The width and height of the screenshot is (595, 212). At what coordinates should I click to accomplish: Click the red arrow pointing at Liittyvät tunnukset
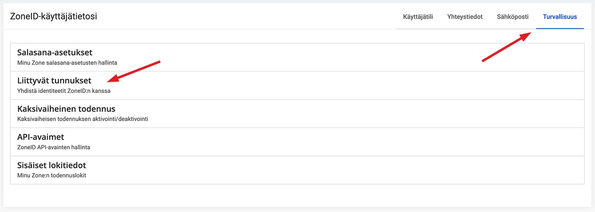click(135, 71)
